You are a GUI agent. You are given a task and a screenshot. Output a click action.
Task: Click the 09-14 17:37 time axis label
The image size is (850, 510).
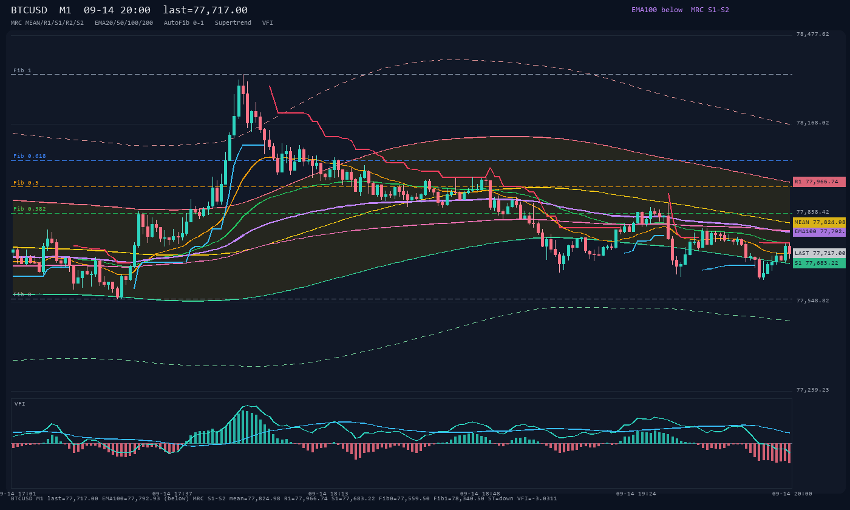tap(172, 494)
